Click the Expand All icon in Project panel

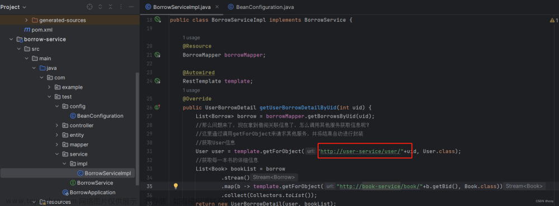100,7
